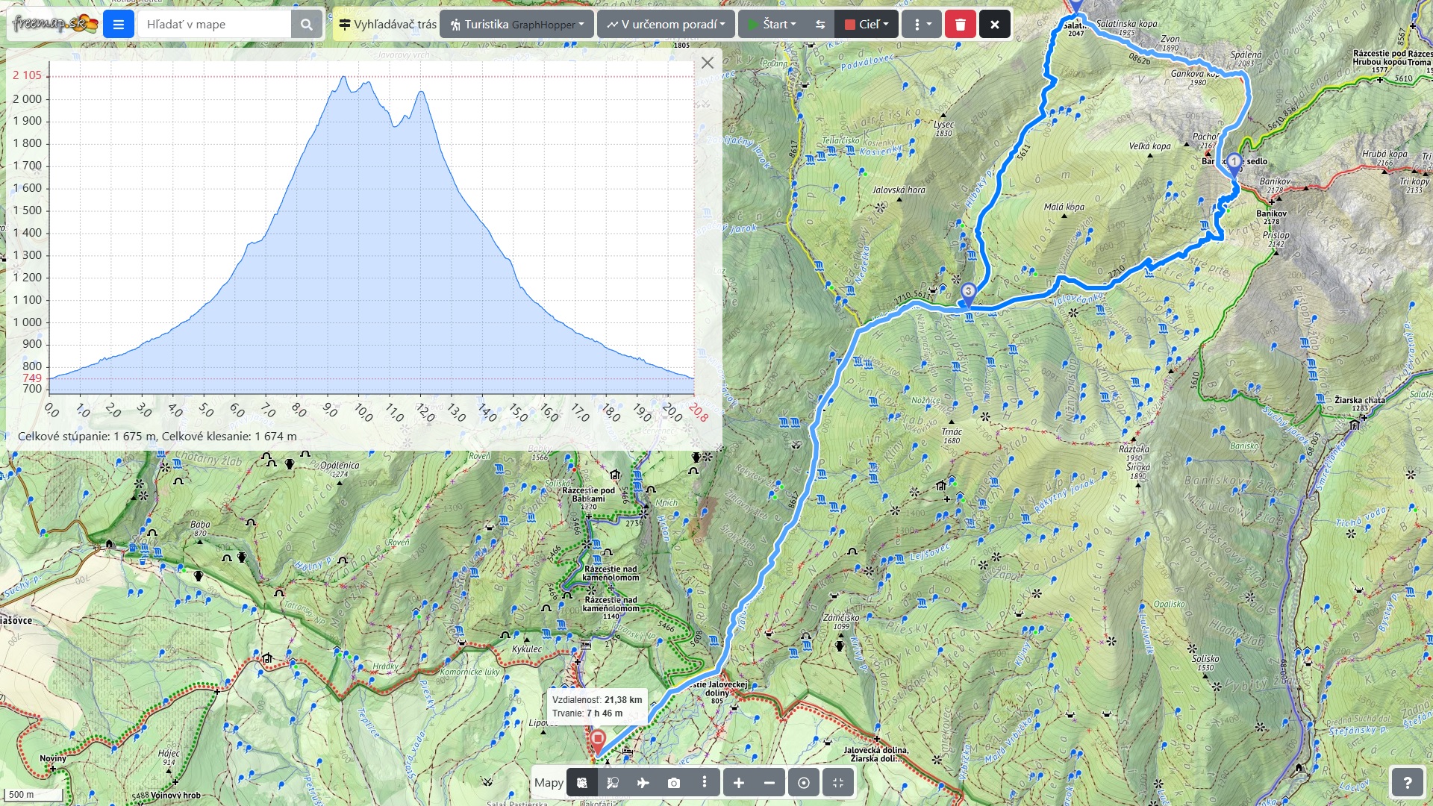Toggle my location tracking button
The height and width of the screenshot is (806, 1433).
pyautogui.click(x=804, y=783)
